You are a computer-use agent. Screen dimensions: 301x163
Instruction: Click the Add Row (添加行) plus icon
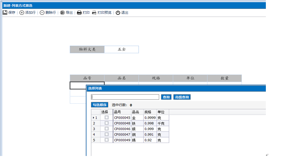click(x=22, y=13)
